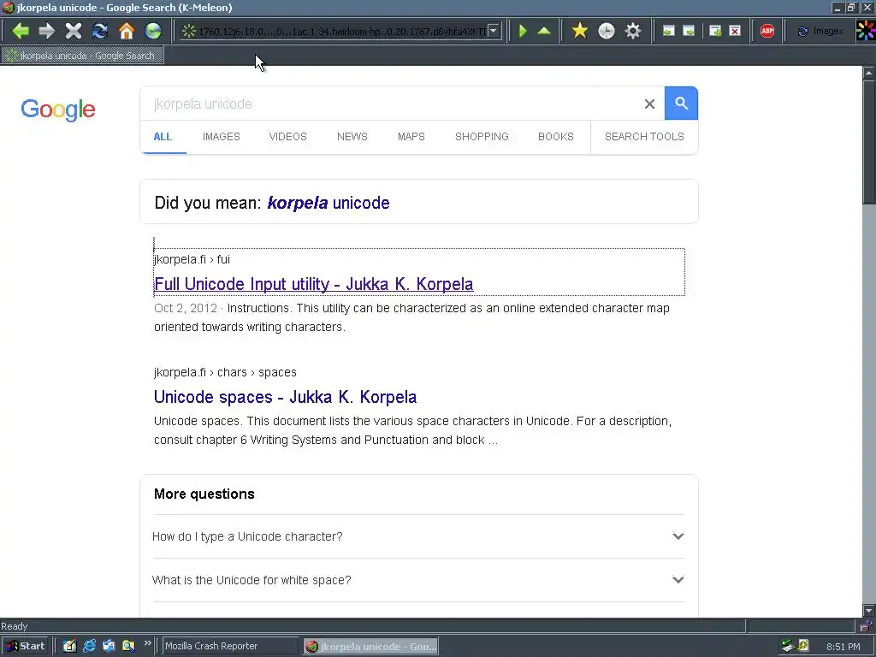Launch Internet Explorer from quick launch
The width and height of the screenshot is (876, 657).
pos(89,646)
